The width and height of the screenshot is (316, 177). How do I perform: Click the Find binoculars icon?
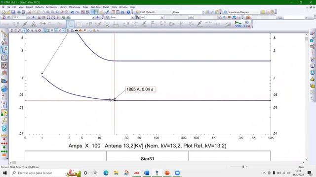[x=122, y=12]
